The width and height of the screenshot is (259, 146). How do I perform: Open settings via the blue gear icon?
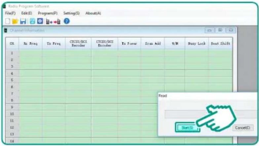[x=40, y=21]
